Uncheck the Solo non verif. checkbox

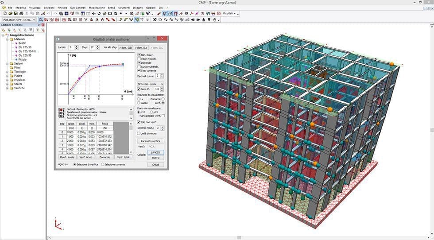(139, 122)
